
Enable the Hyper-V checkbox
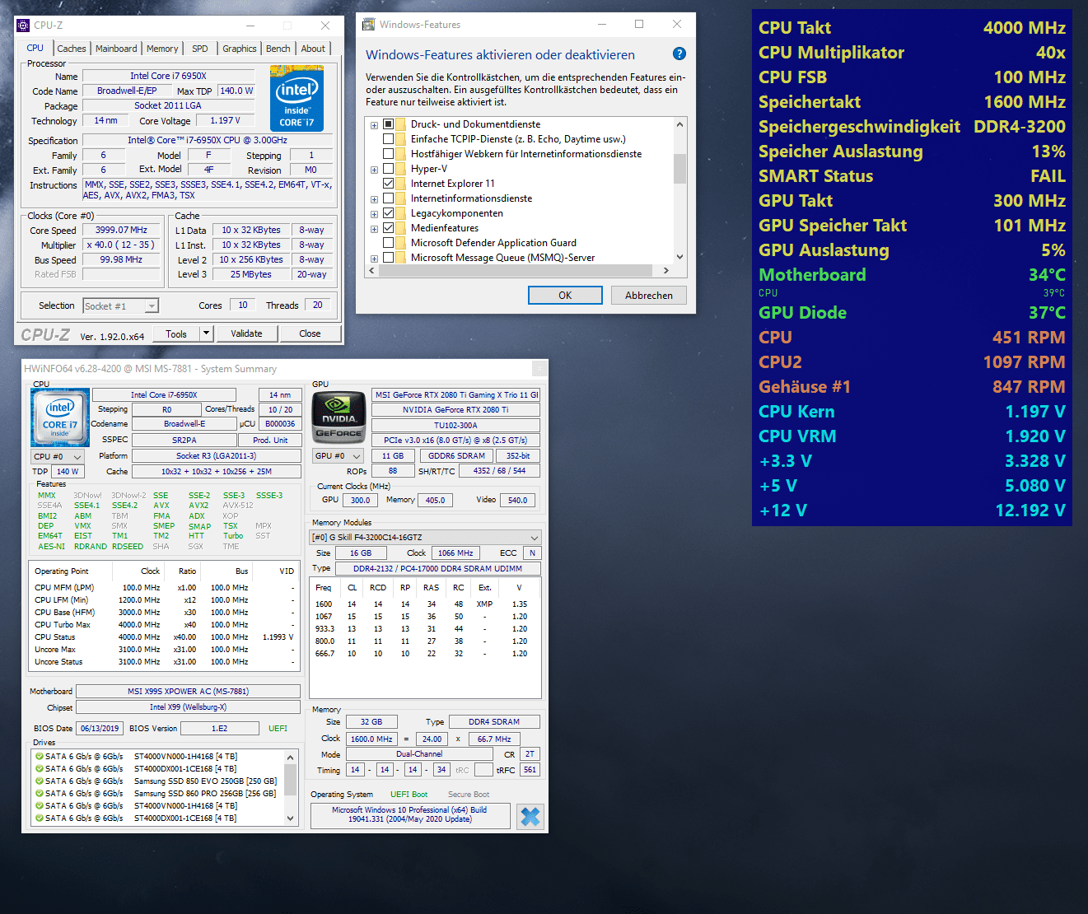click(388, 169)
